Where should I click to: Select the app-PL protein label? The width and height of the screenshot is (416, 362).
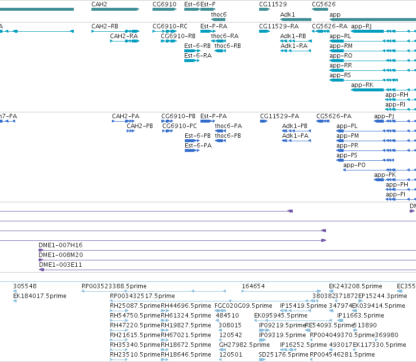coord(347,126)
